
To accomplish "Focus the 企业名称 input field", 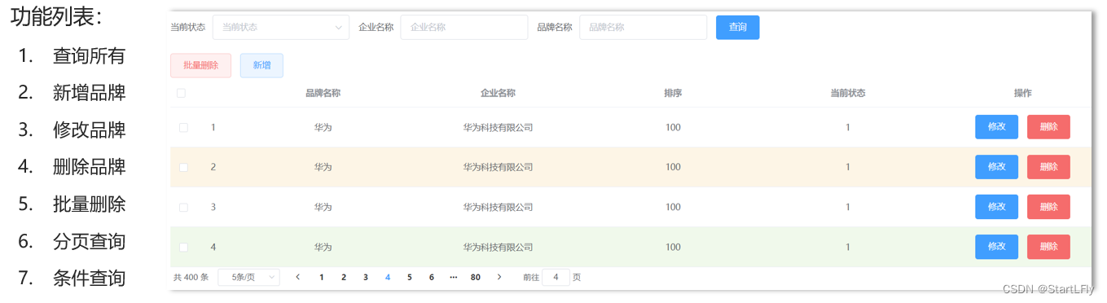I will point(464,27).
